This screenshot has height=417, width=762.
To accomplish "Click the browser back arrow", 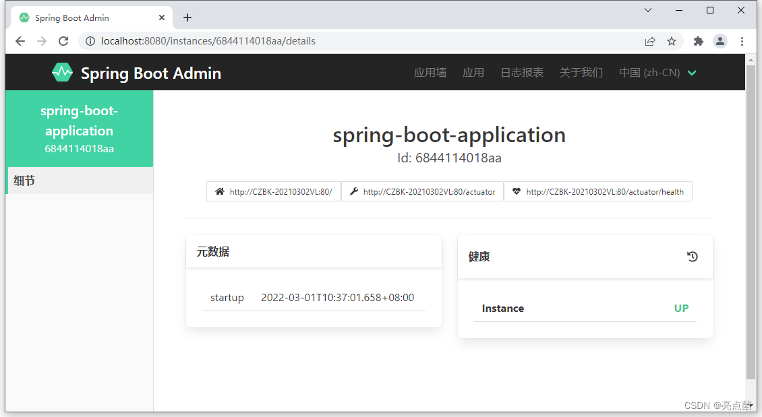I will click(20, 41).
